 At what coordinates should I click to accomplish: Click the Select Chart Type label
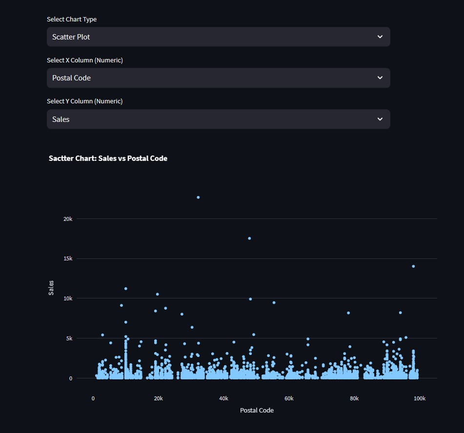click(71, 19)
